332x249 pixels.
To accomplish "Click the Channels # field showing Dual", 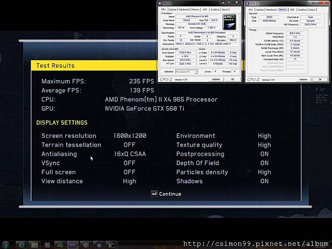I will [x=310, y=17].
